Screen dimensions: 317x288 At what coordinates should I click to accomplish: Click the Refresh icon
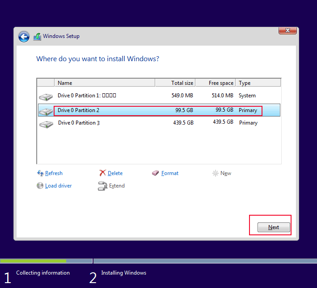(x=40, y=173)
